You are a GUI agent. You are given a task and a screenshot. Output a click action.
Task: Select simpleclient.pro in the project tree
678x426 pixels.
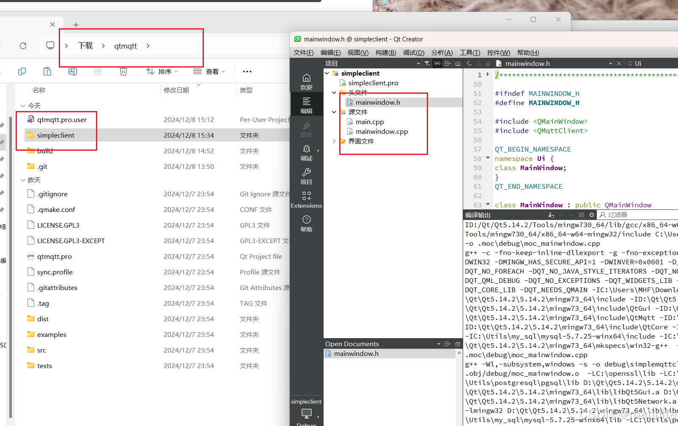[373, 83]
